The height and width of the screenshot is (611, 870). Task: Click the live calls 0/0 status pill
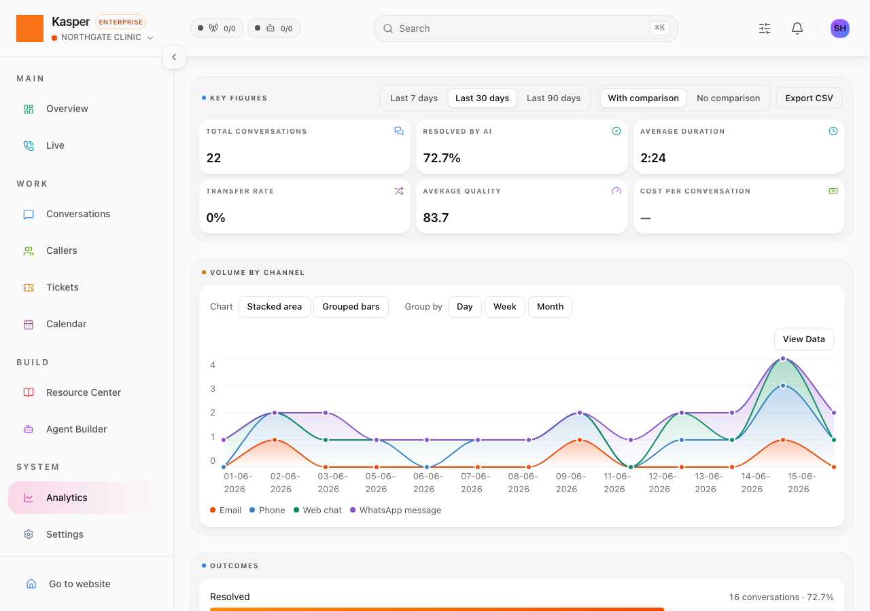coord(217,29)
